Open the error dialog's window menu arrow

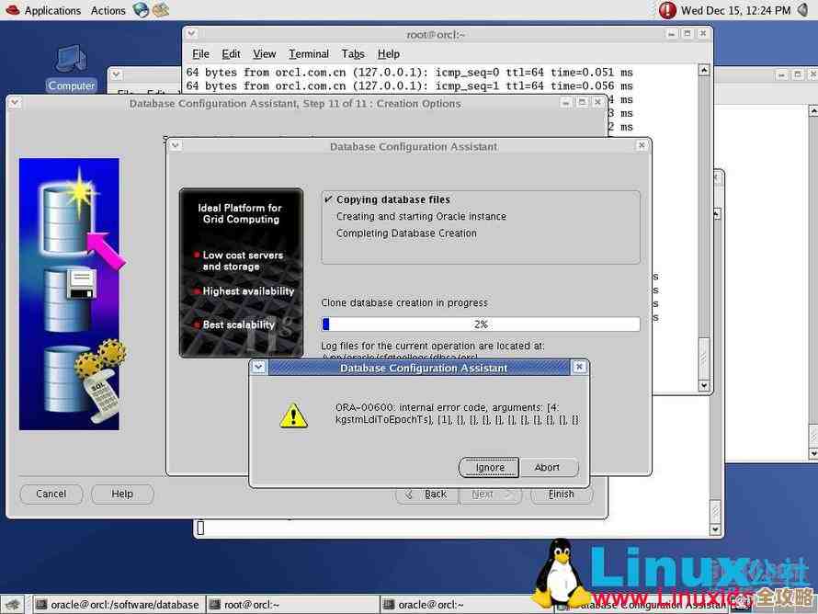point(259,367)
